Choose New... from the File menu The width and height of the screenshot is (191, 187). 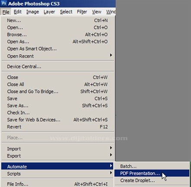[58, 20]
